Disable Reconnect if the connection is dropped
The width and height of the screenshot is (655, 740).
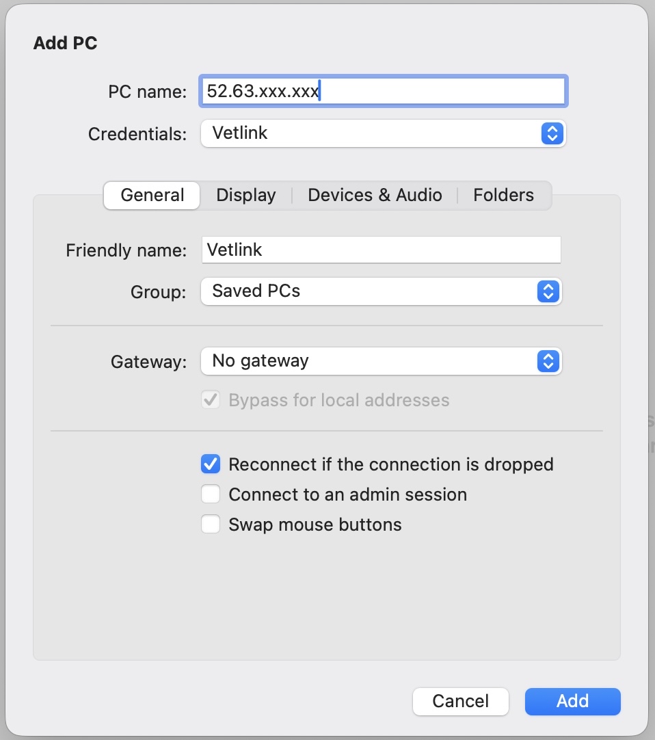(x=211, y=464)
